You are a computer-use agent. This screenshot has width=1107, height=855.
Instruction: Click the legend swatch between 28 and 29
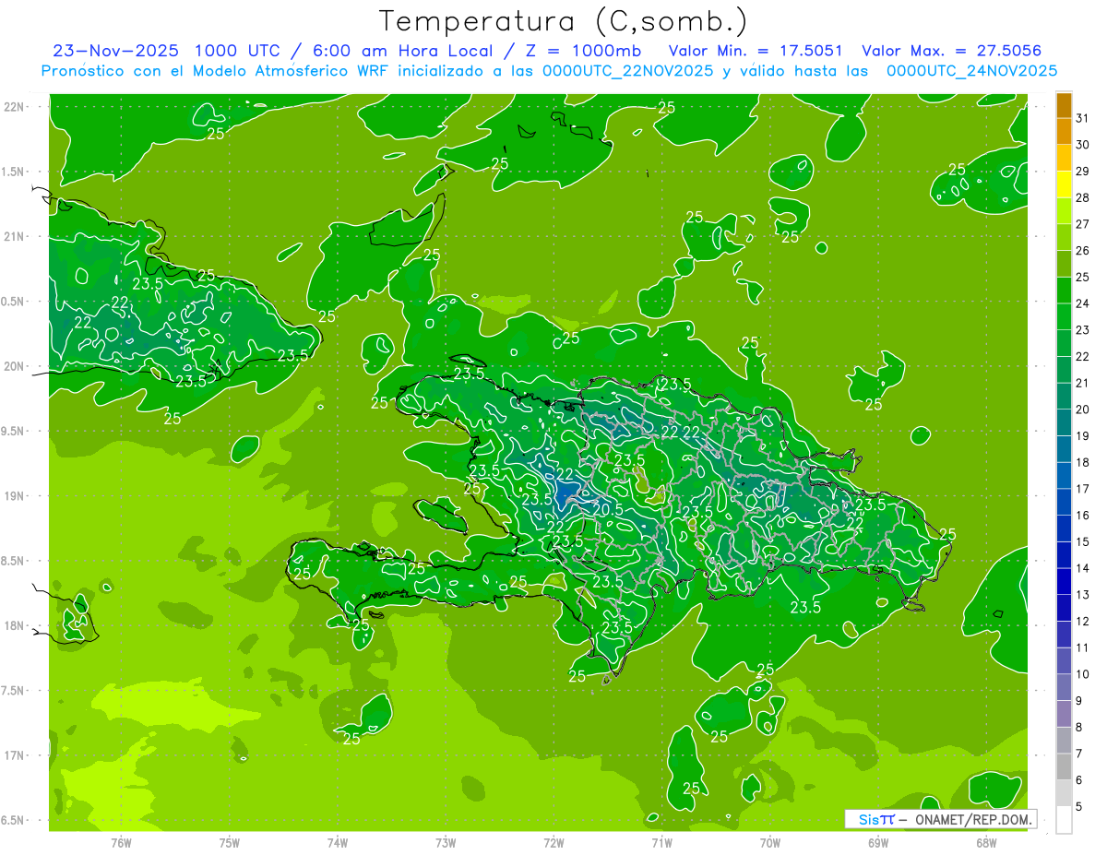tap(1064, 184)
